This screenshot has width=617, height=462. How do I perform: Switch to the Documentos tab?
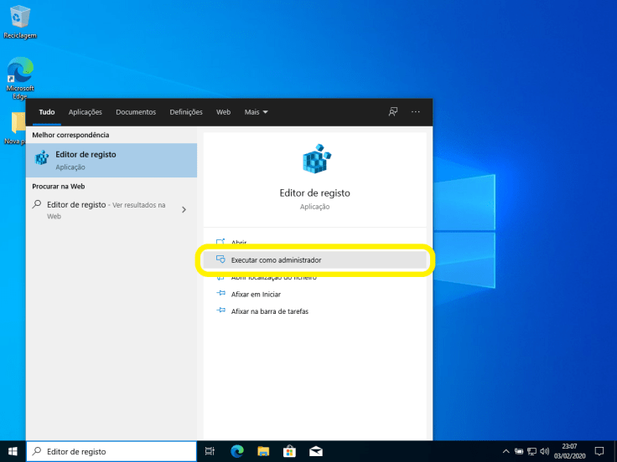coord(136,112)
